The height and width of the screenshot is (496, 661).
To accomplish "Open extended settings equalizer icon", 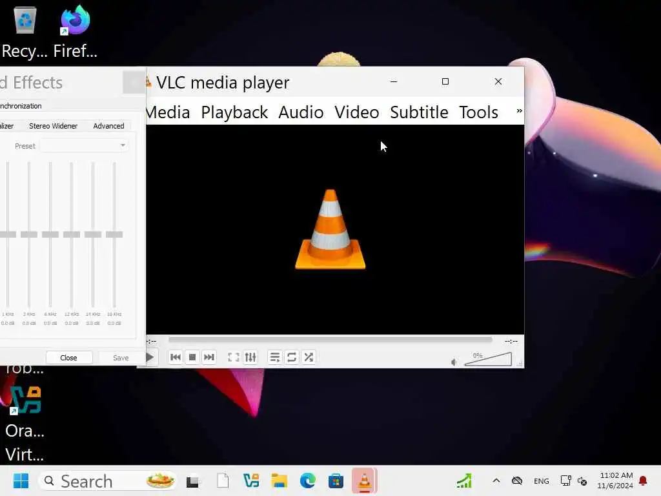I will (250, 357).
